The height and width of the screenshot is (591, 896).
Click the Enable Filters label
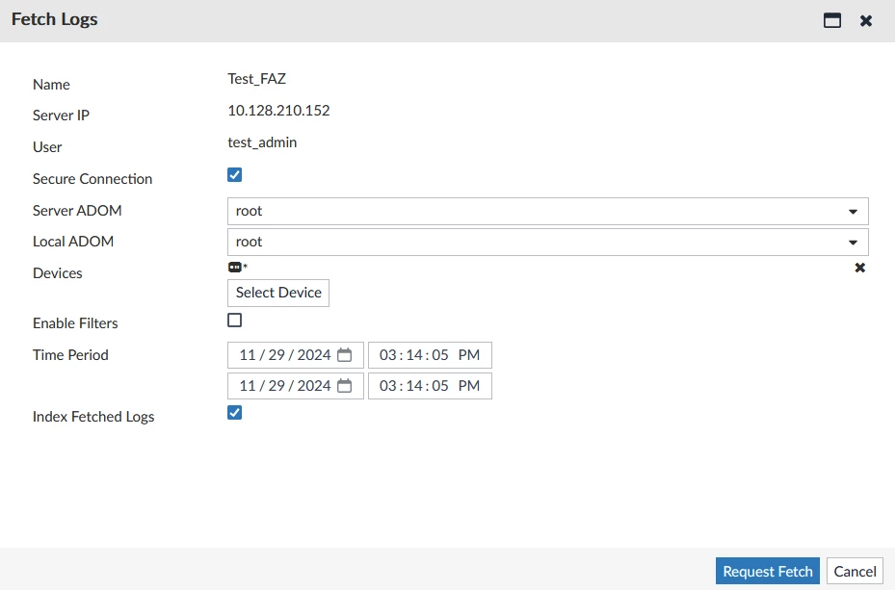[x=75, y=323]
